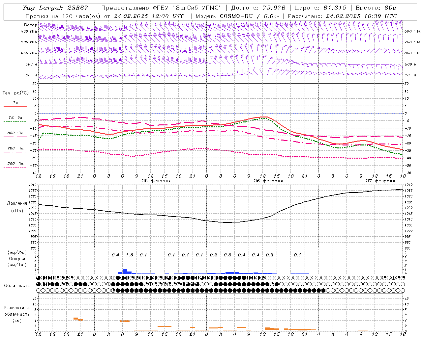Click the 1.5 precipitation amount value

coord(130,255)
